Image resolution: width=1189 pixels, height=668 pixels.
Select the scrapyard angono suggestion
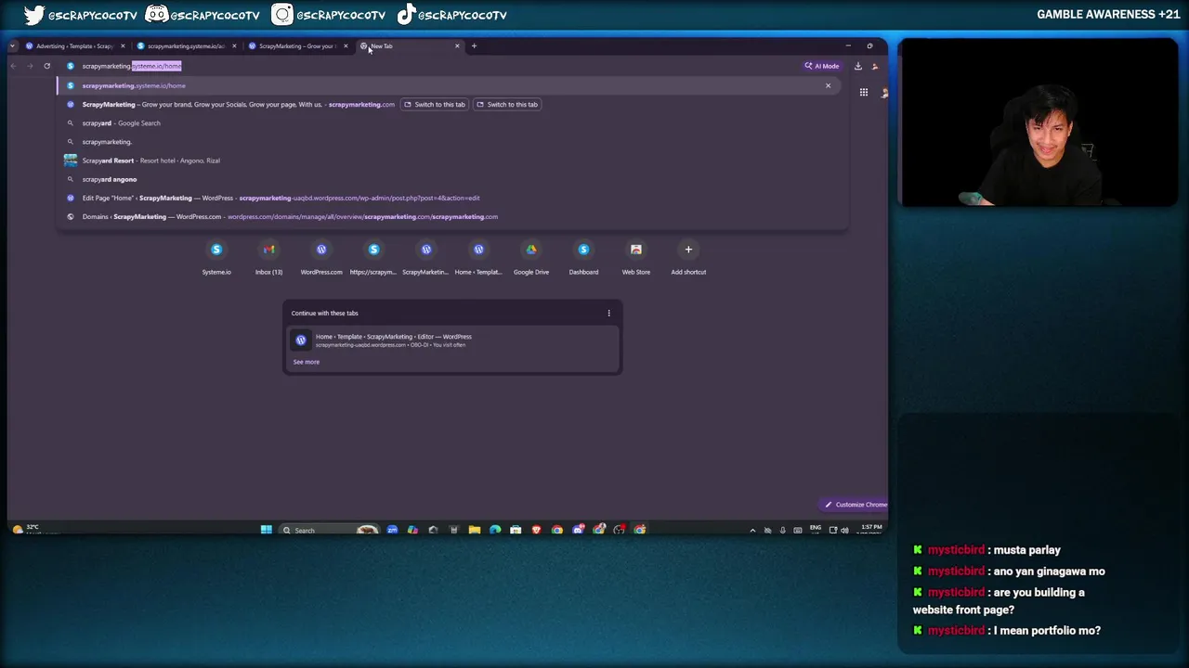point(450,179)
